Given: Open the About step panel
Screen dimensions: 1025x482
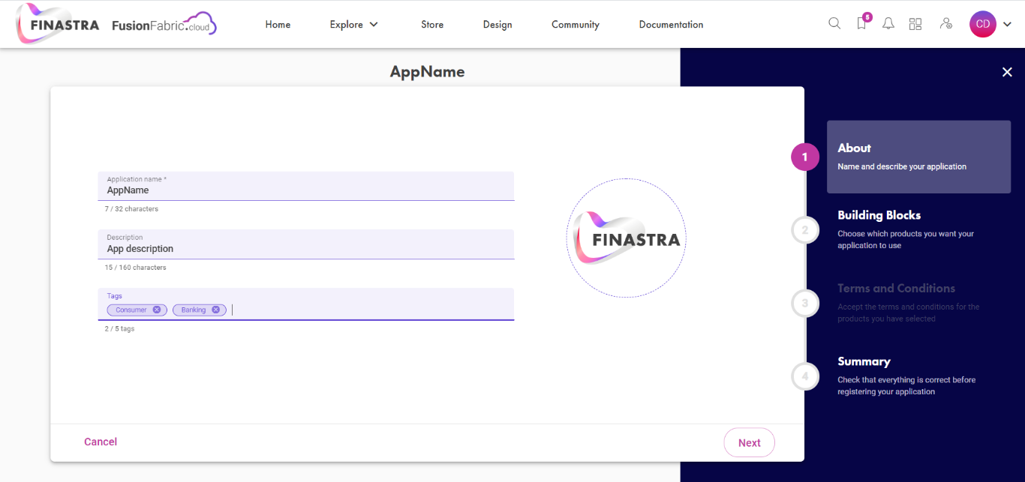Looking at the screenshot, I should pos(918,157).
